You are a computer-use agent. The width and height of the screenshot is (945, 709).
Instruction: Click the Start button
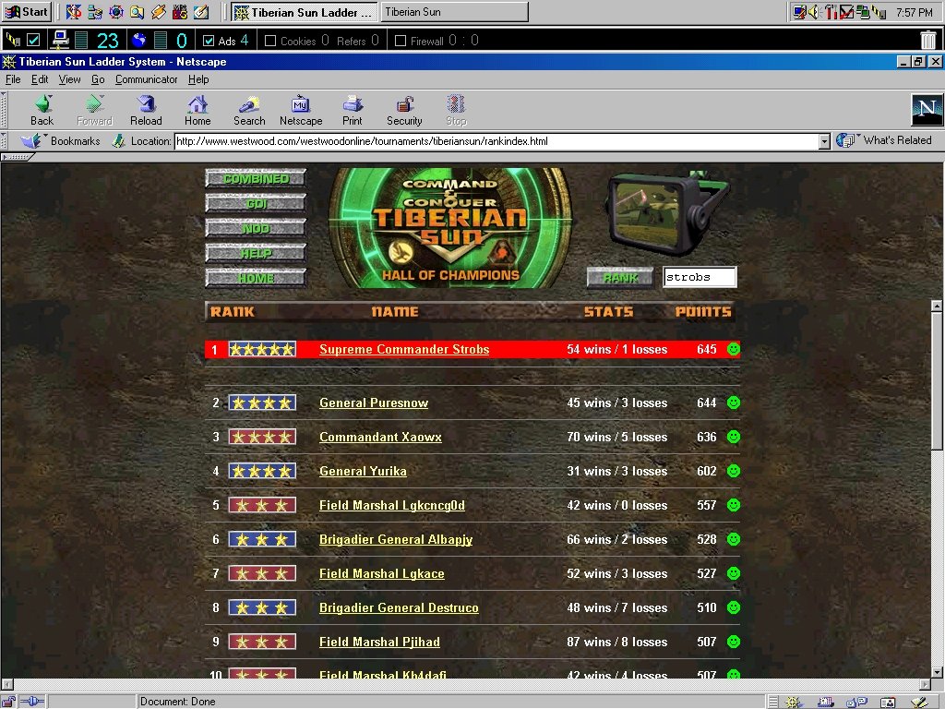27,11
